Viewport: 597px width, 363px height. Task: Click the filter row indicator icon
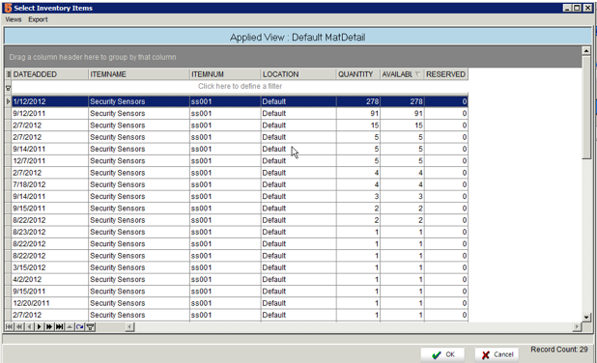pyautogui.click(x=8, y=88)
